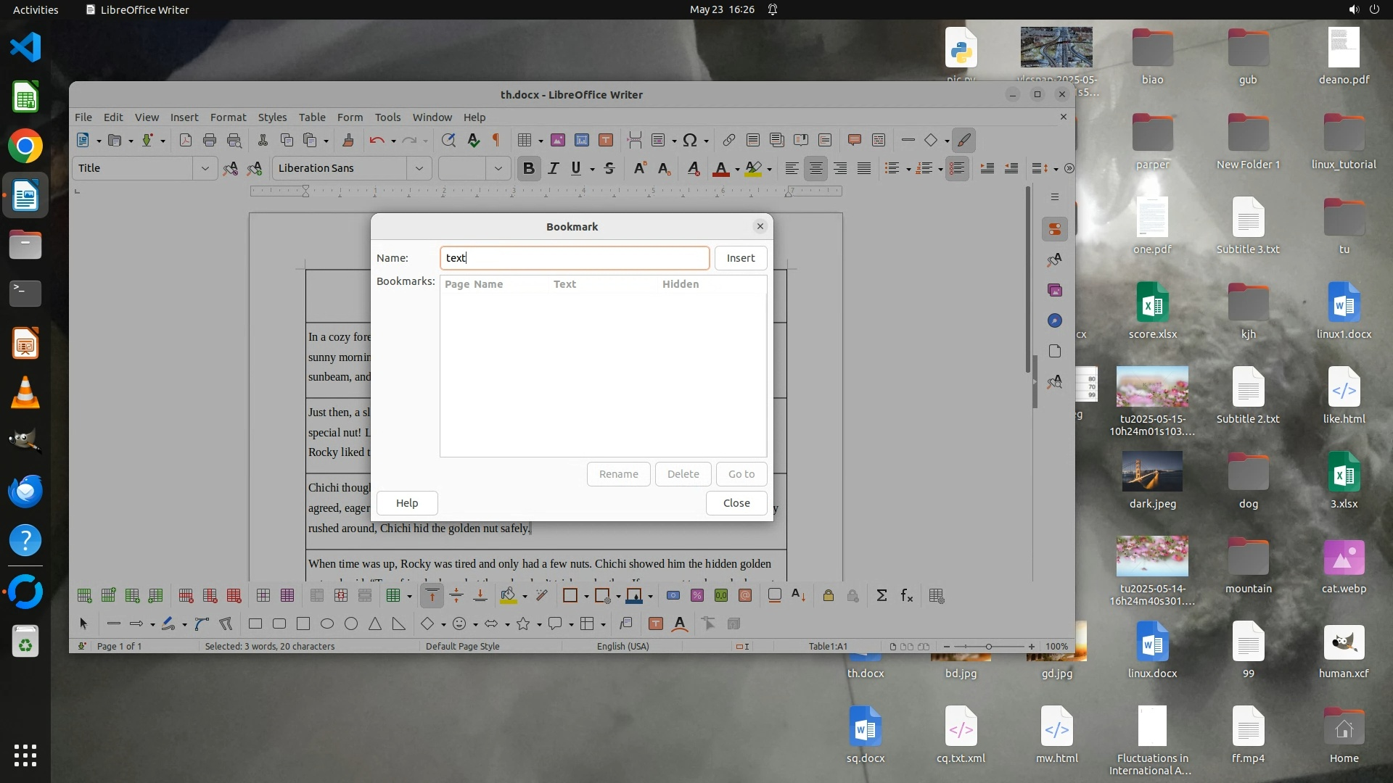Click the bookmark Name input field
This screenshot has height=783, width=1393.
[x=574, y=258]
